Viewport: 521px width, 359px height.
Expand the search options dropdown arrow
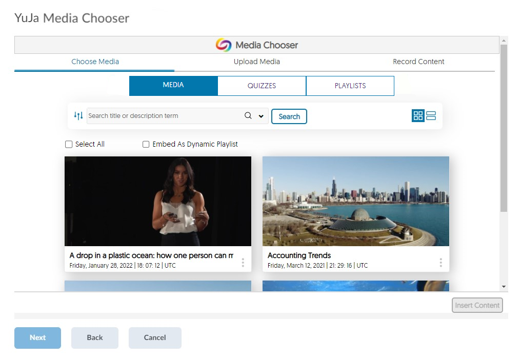coord(261,116)
